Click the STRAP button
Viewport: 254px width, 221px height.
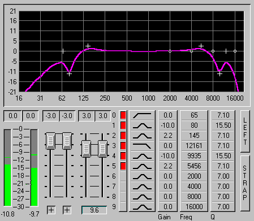coord(245,183)
